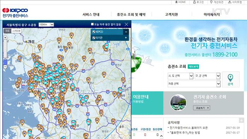The width and height of the screenshot is (247, 139).
Task: Expand notices with the plus icon
Action: click(x=241, y=120)
